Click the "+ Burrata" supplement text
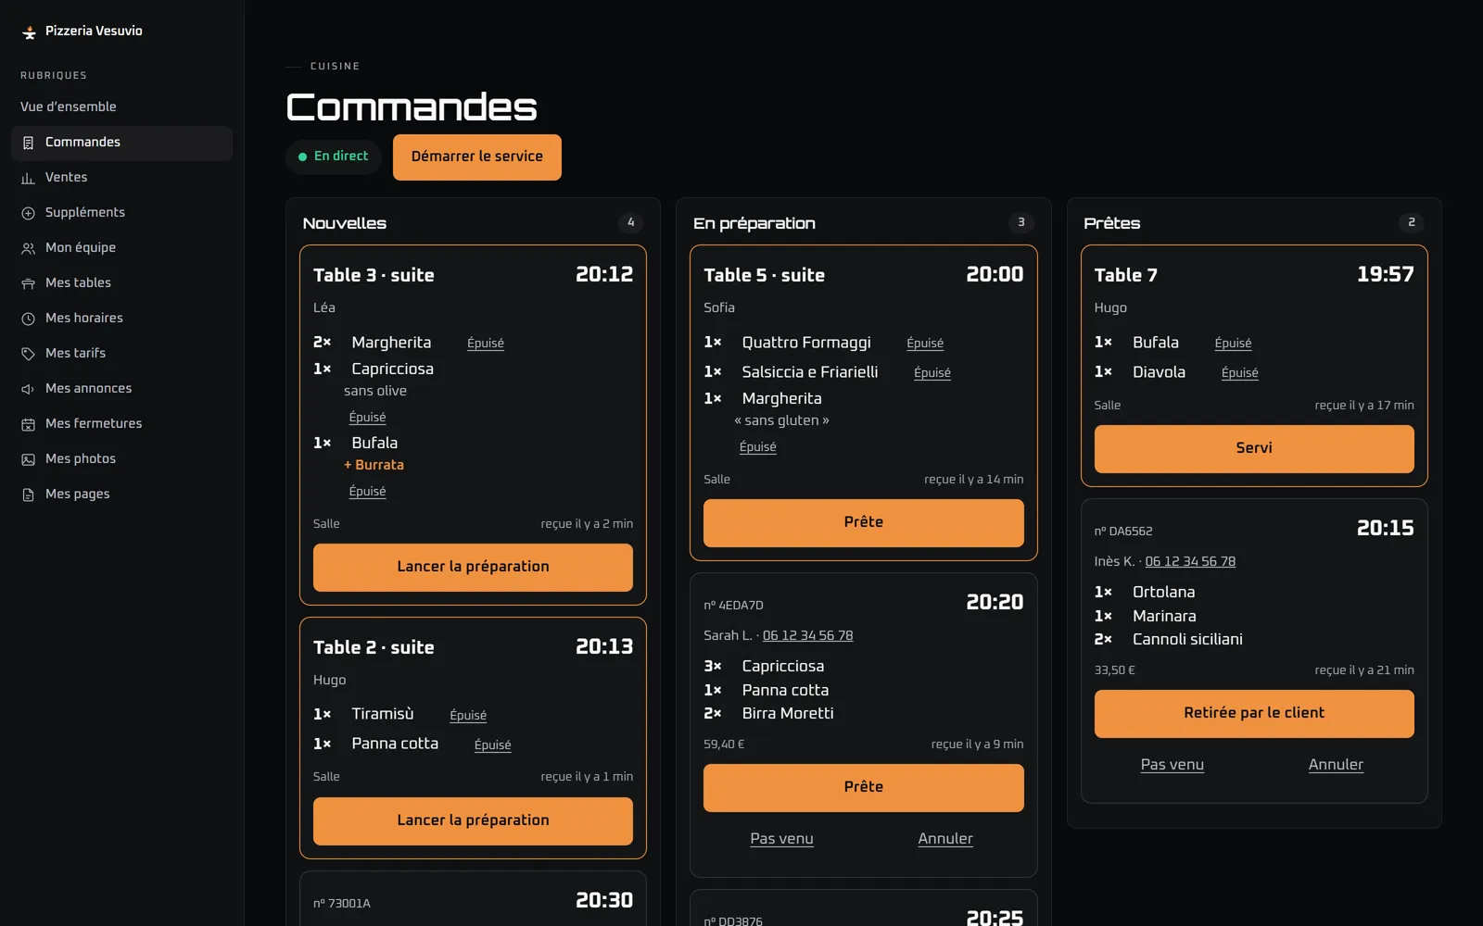 click(374, 465)
